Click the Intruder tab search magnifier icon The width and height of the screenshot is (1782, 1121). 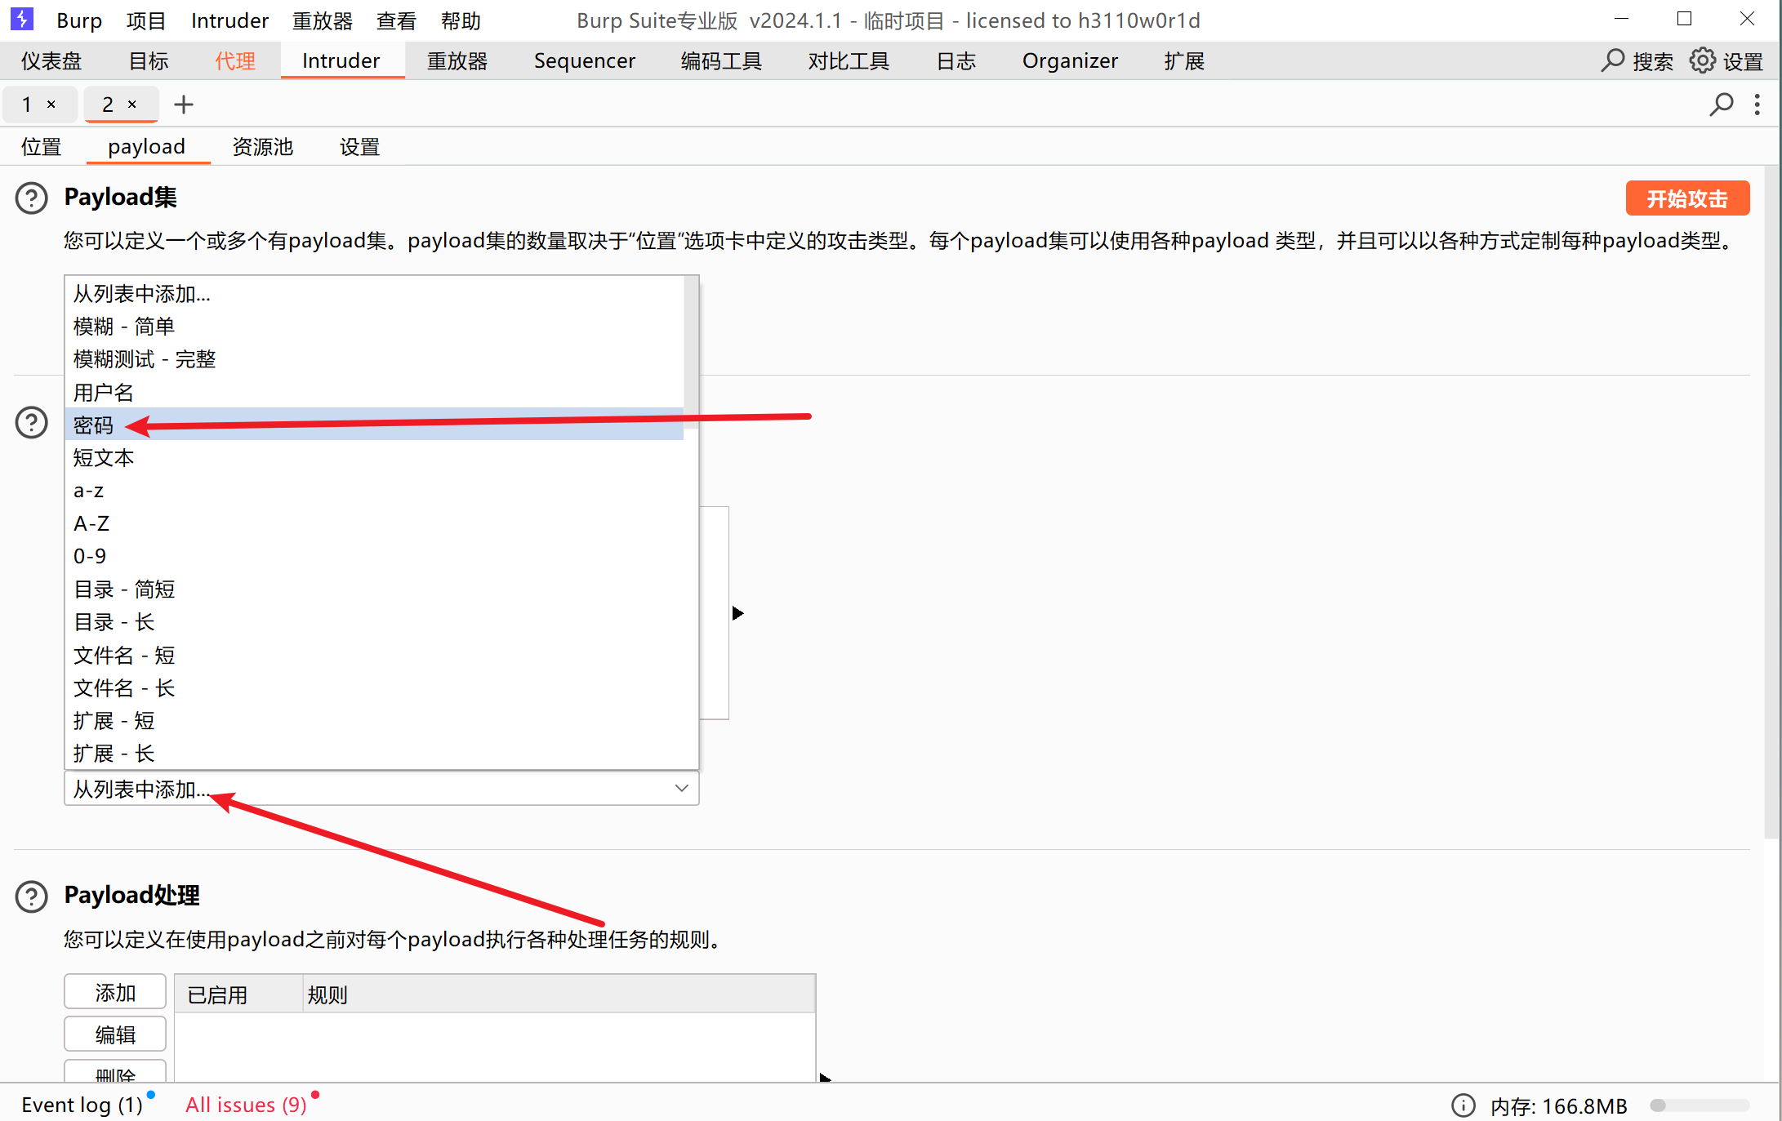[x=1722, y=105]
